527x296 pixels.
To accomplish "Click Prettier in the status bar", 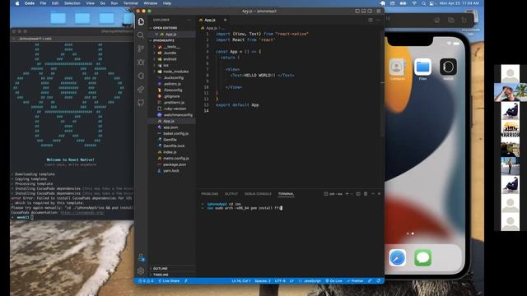I will (355, 281).
